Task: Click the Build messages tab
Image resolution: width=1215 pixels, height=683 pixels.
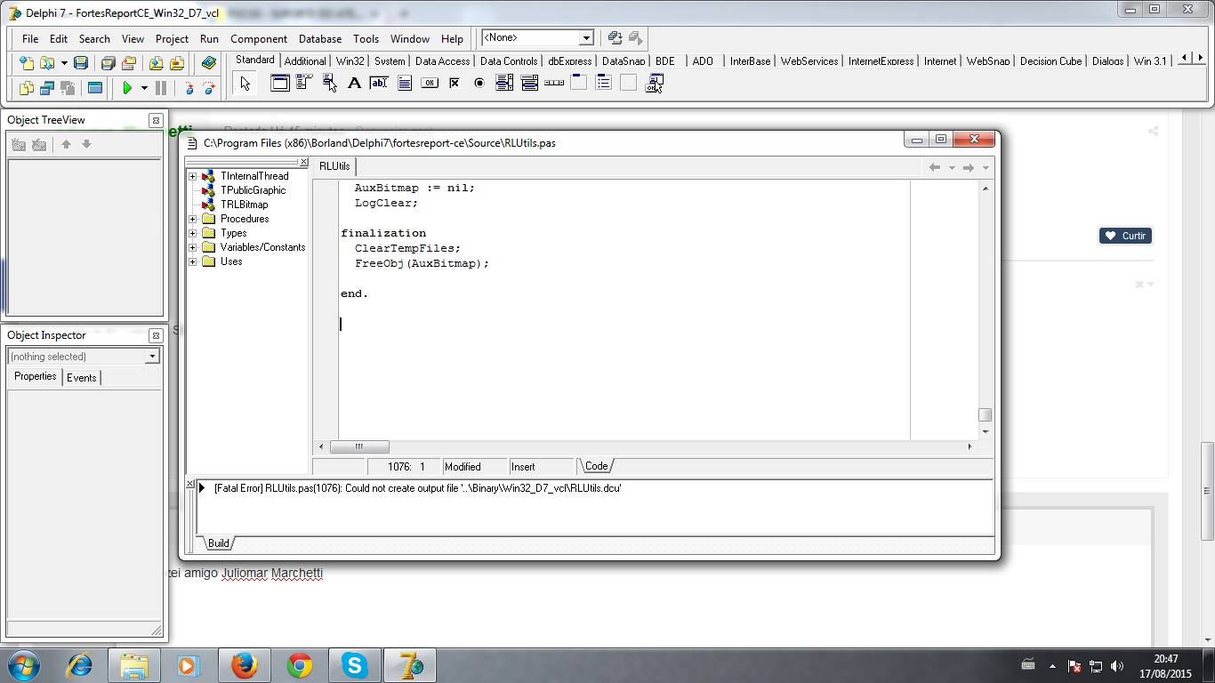Action: click(219, 542)
